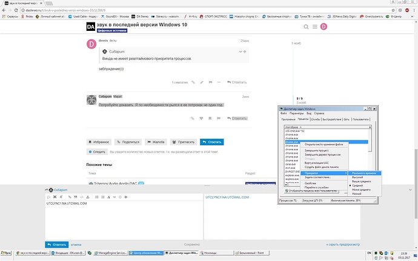
Task: Open emoji picker in editor
Action: tap(120, 197)
